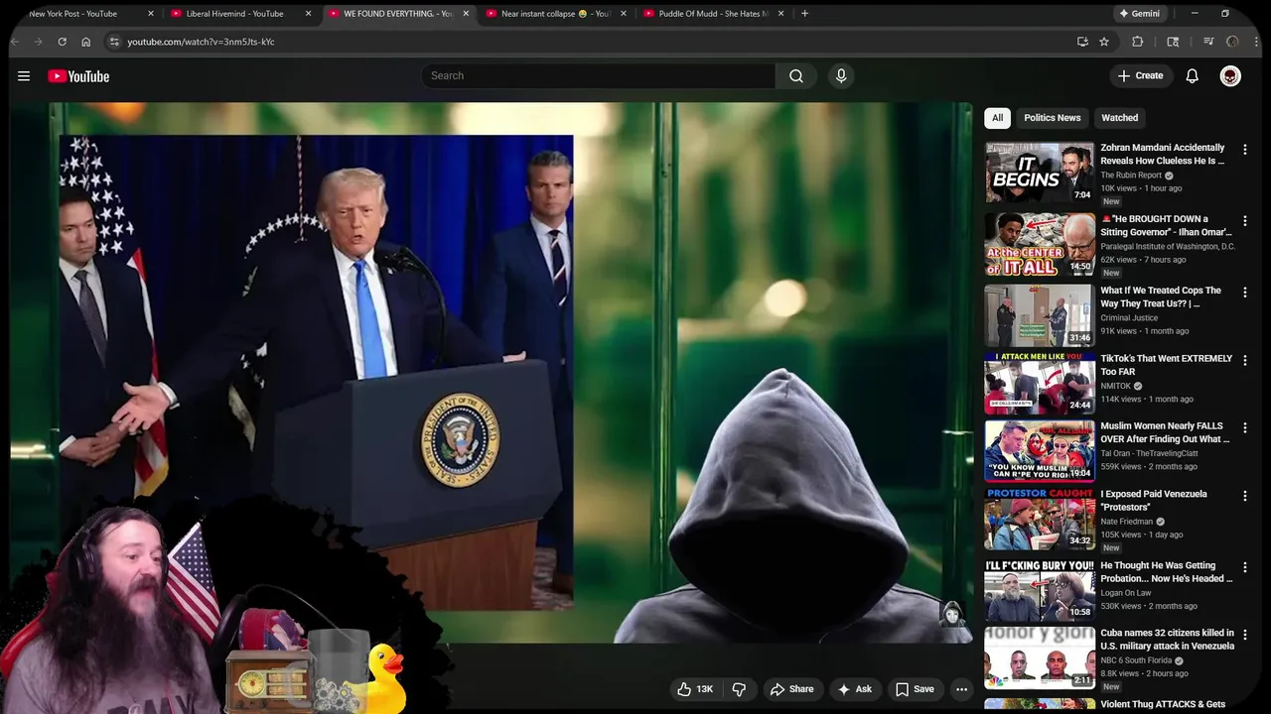The image size is (1271, 714).
Task: Click the channel watermark in video corner
Action: click(951, 614)
